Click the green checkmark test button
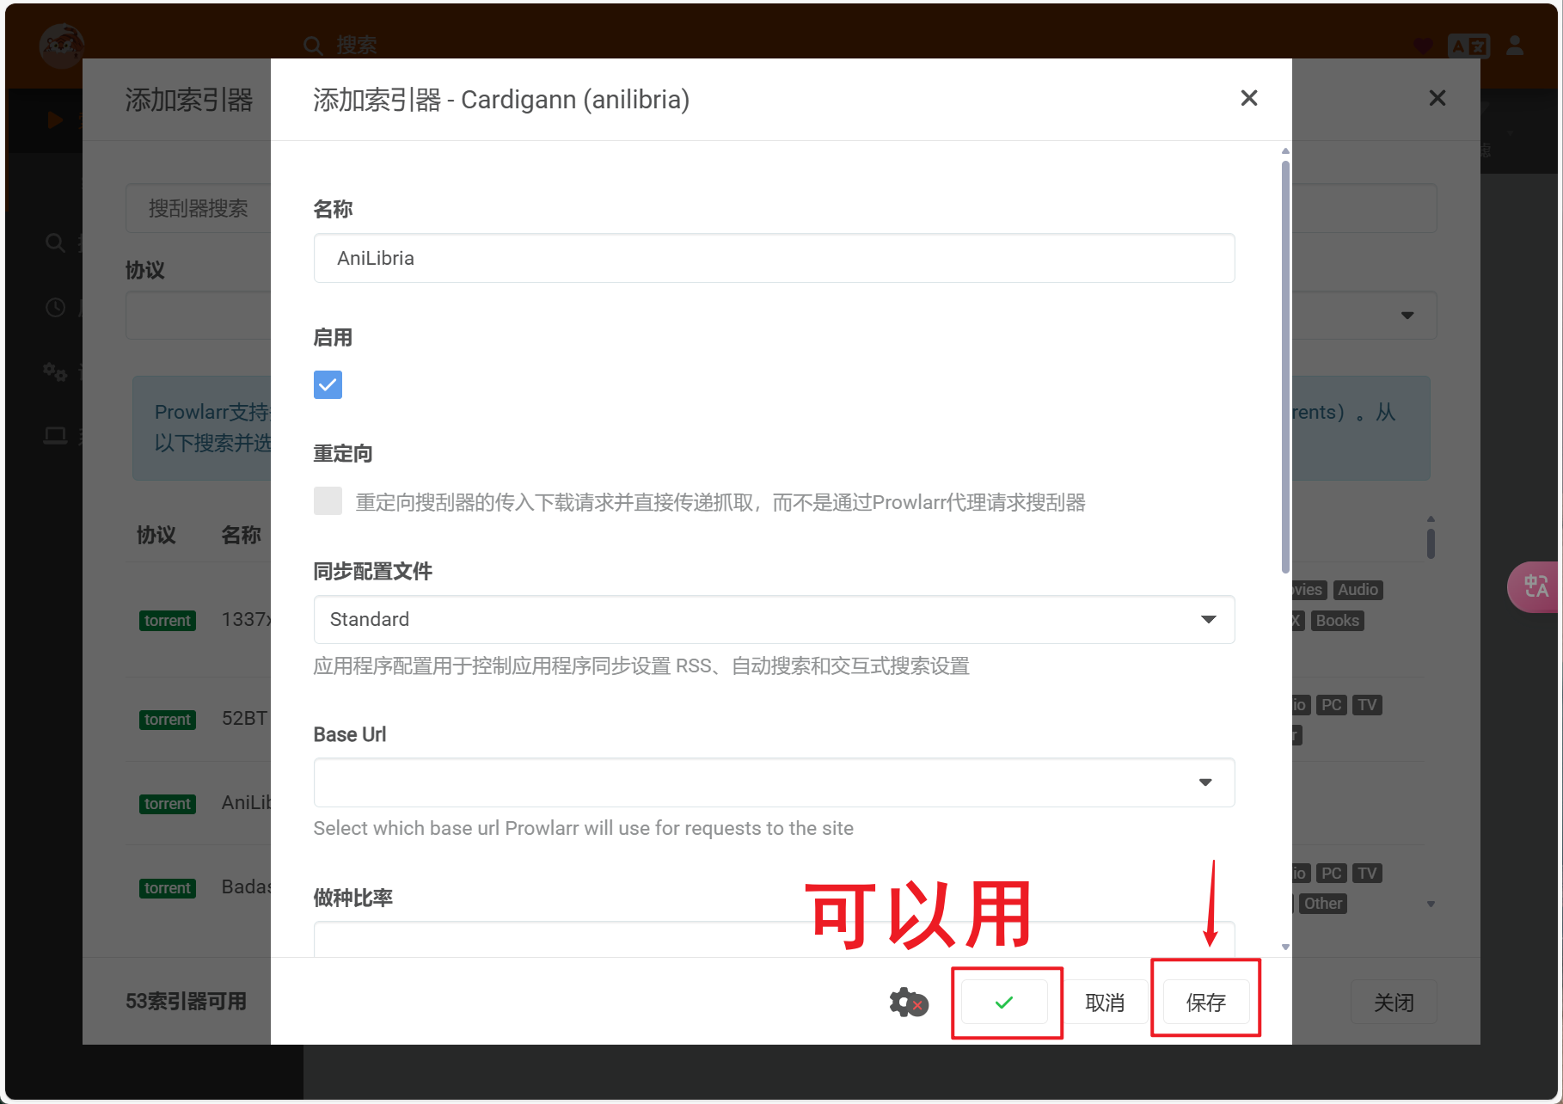 [x=1004, y=1002]
